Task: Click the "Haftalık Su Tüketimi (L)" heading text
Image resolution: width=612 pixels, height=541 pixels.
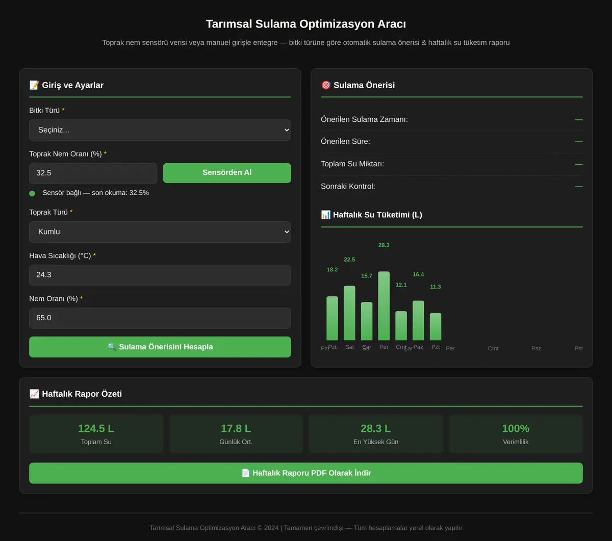Action: (377, 215)
